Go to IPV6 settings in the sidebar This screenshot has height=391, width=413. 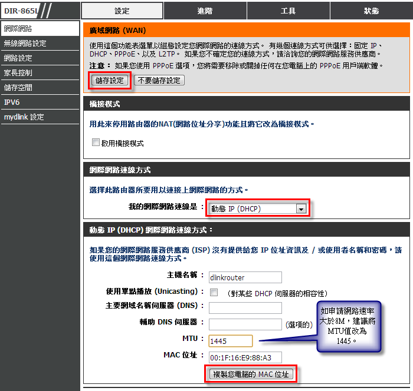40,102
